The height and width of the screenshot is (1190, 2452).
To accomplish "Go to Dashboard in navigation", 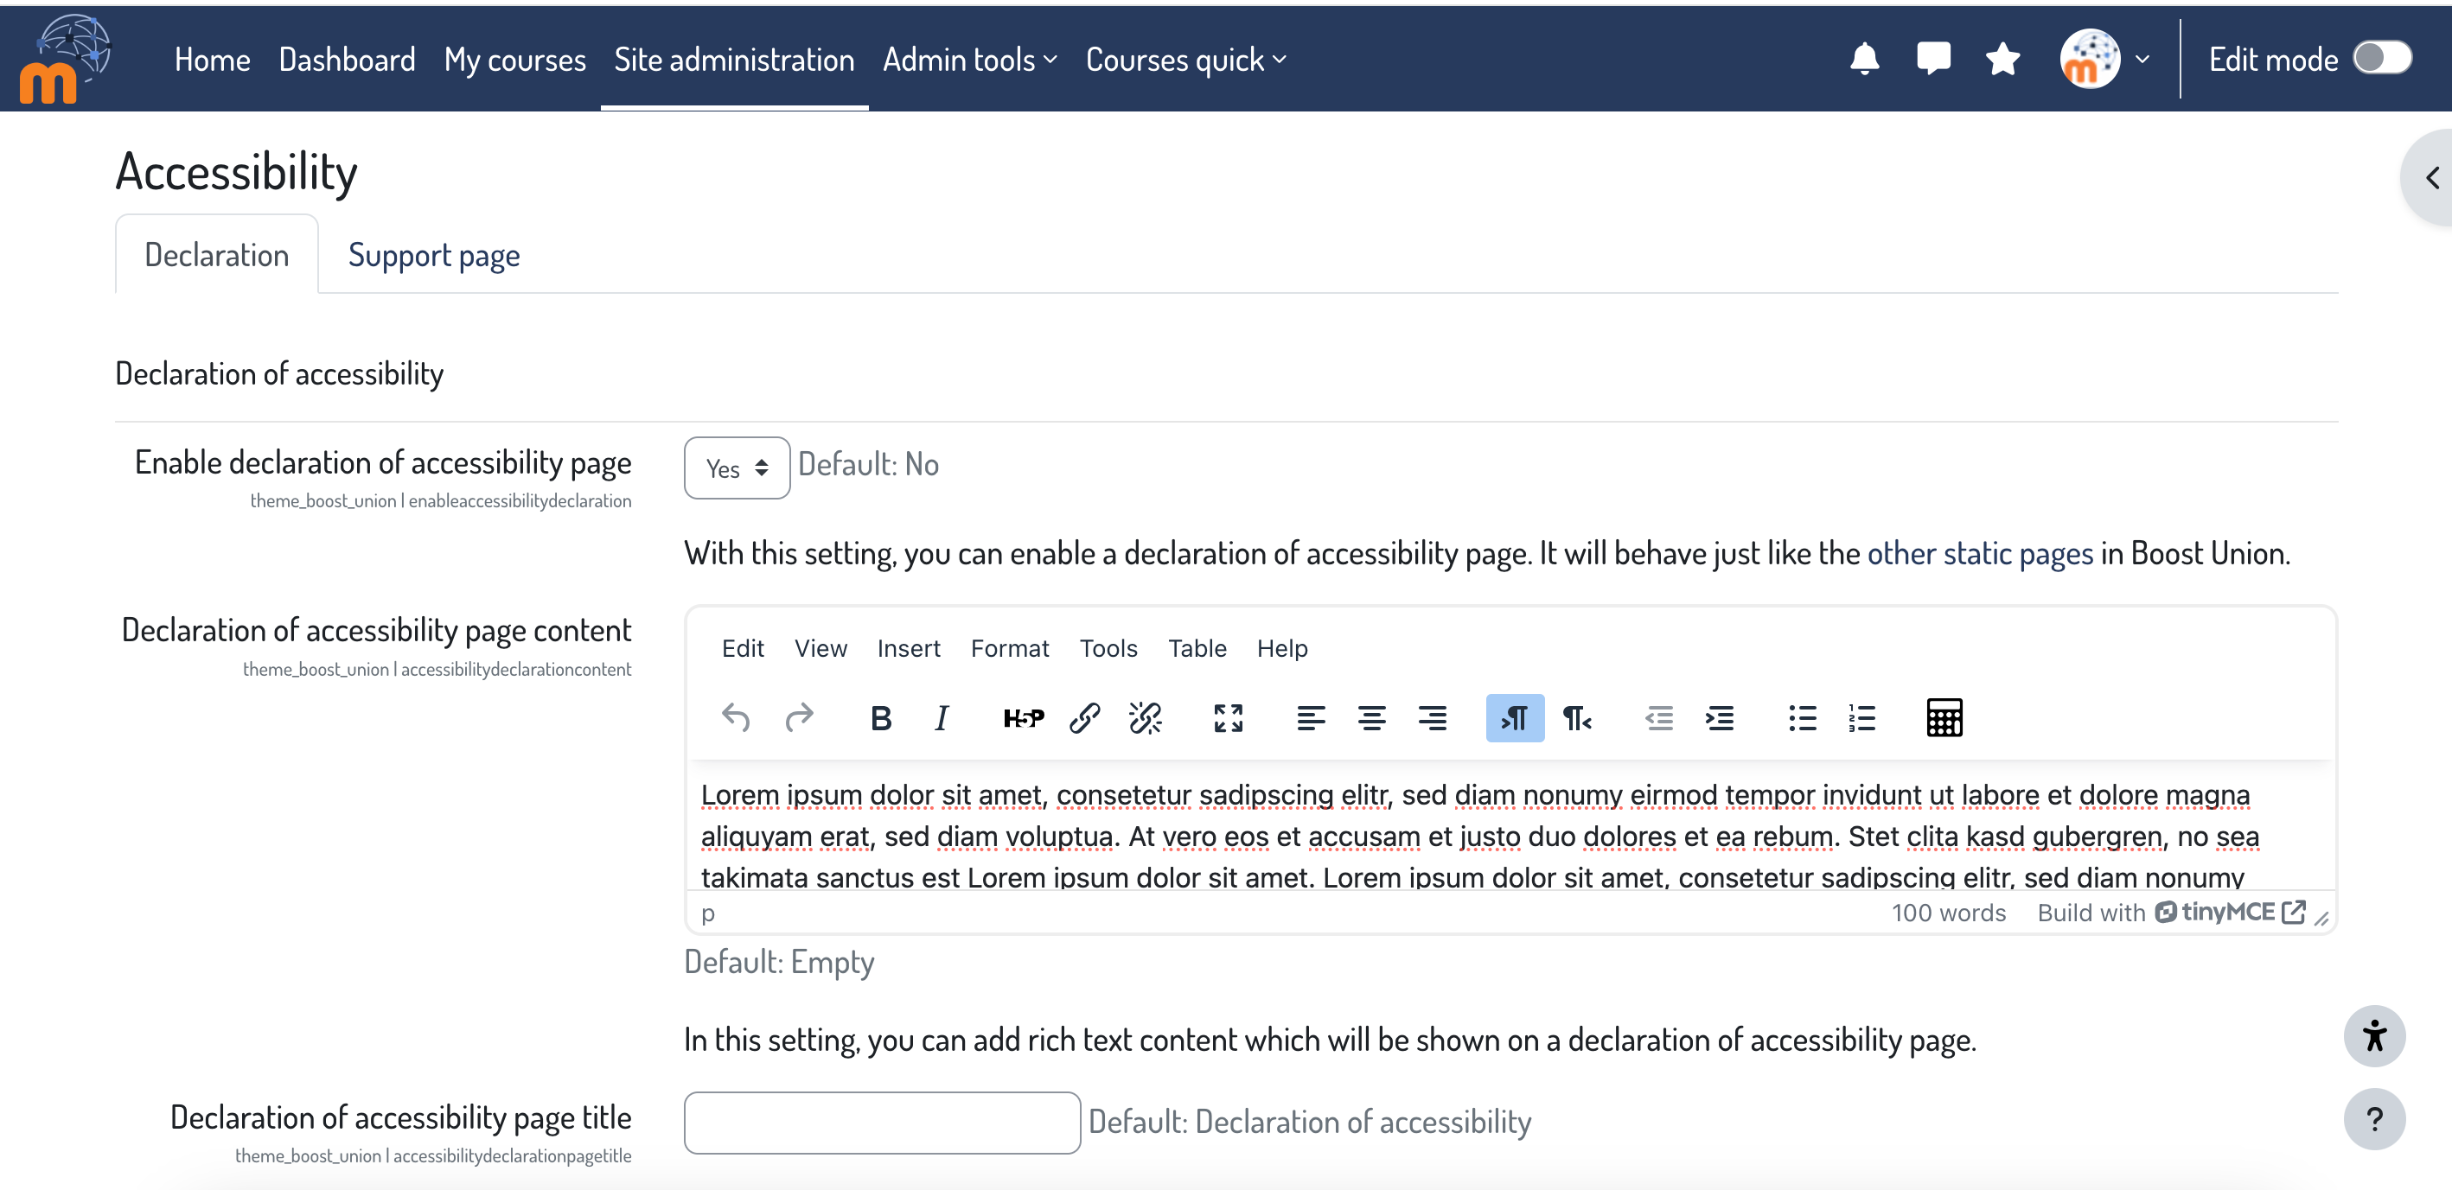I will [x=348, y=60].
